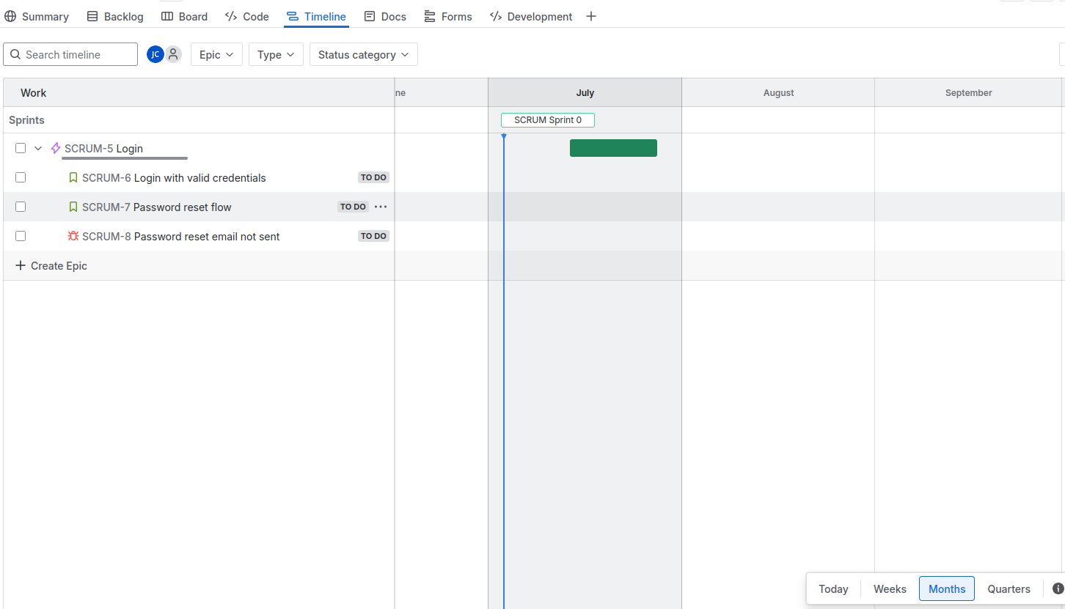Focus the Search timeline field
Screen dimensions: 1065x609
[x=70, y=54]
